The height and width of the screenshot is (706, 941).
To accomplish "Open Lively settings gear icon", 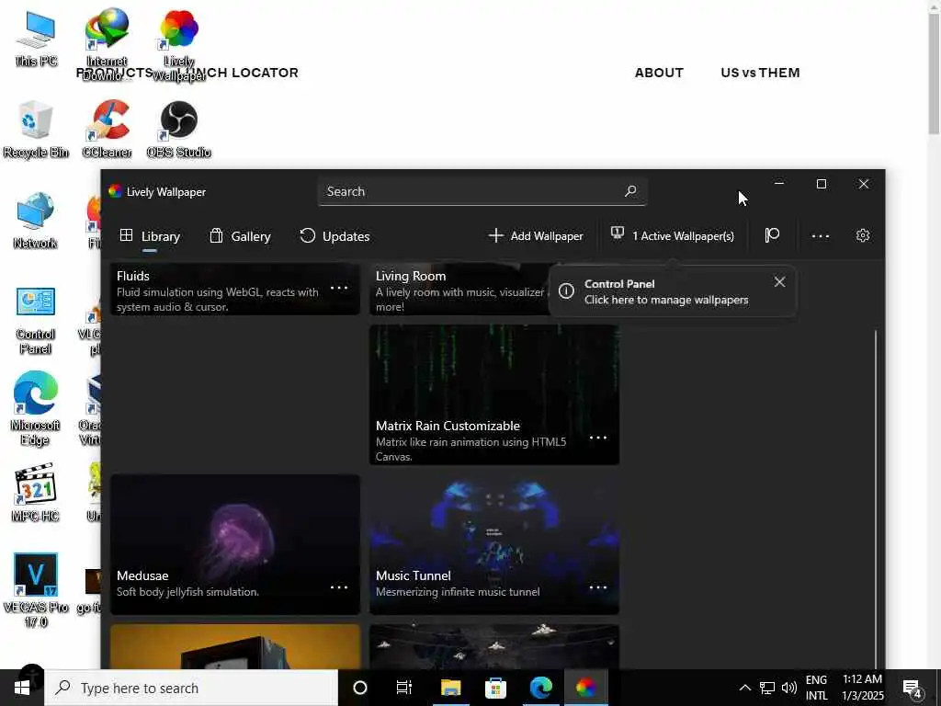I will 862,235.
